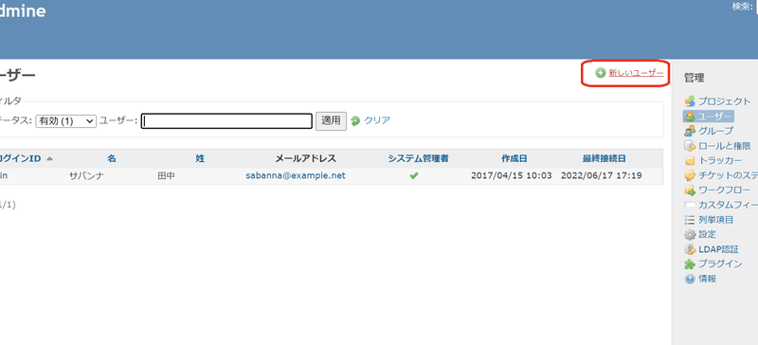Open the ステータス 有効 (1) dropdown
Screen dimensions: 758x345
coord(66,121)
